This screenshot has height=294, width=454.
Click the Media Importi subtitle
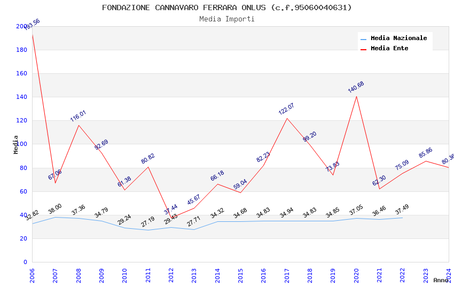(227, 19)
